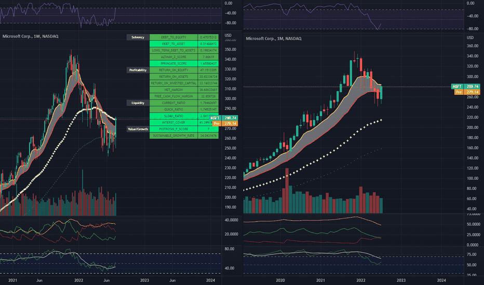
Task: Click the 32.858728 free cash flow value
Action: click(x=208, y=96)
